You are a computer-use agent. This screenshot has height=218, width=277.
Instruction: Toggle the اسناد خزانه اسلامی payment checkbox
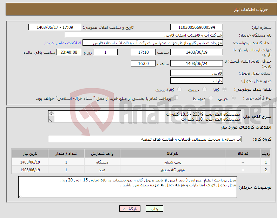click(x=176, y=98)
